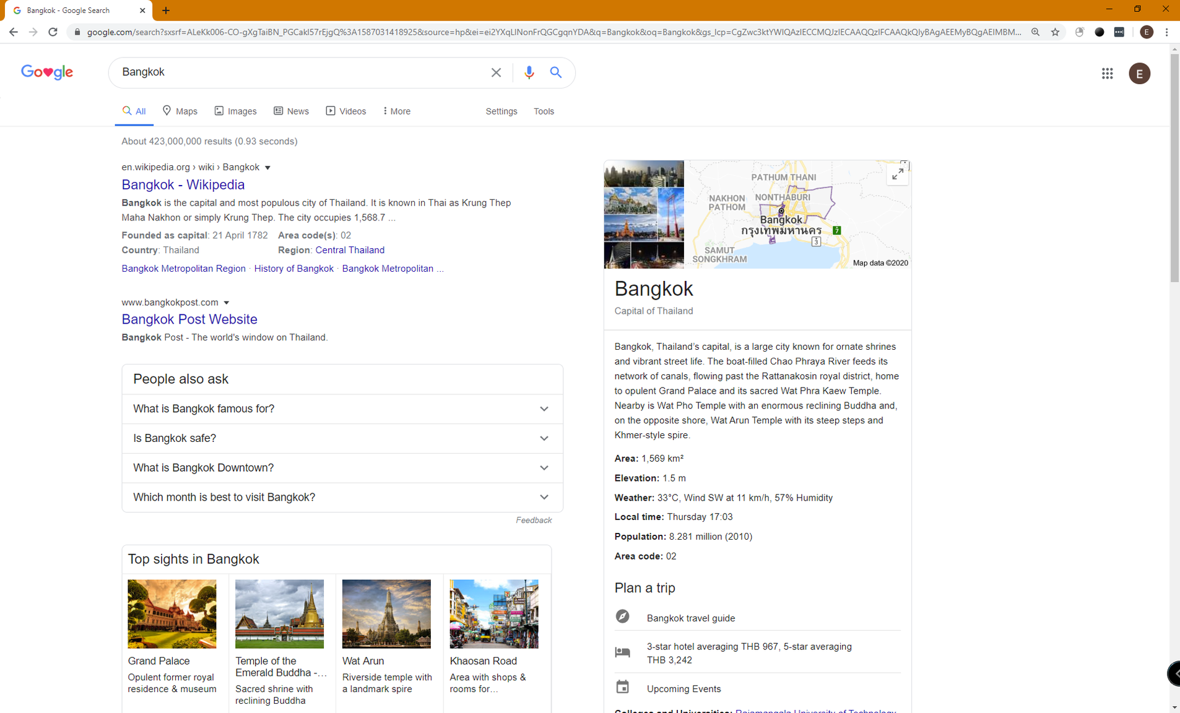This screenshot has width=1180, height=713.
Task: Open search Settings
Action: point(501,111)
